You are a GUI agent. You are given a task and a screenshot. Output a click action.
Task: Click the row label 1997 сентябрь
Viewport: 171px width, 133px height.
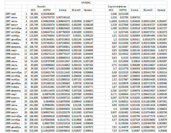click(13, 28)
